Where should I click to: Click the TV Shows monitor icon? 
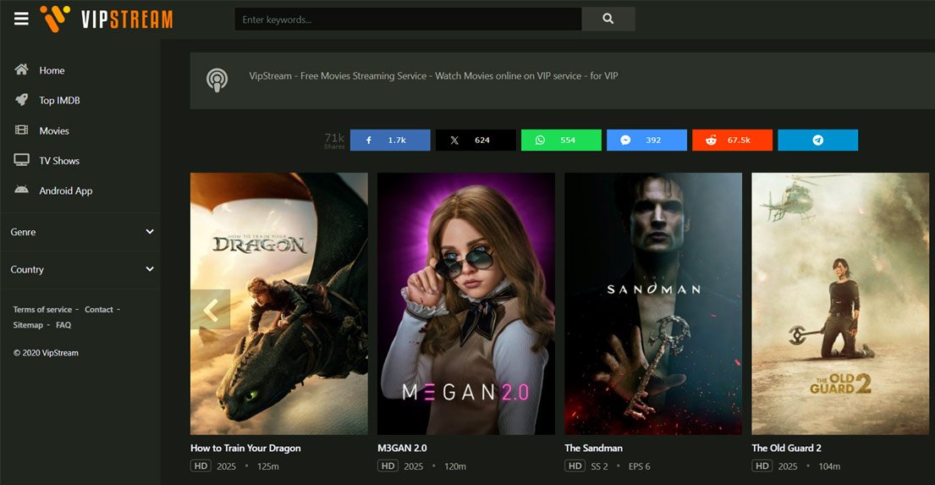tap(21, 160)
